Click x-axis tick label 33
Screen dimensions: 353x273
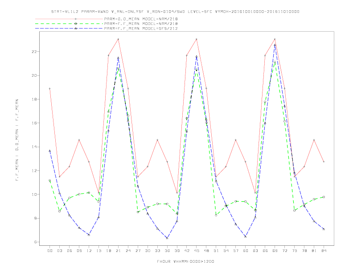coord(157,251)
